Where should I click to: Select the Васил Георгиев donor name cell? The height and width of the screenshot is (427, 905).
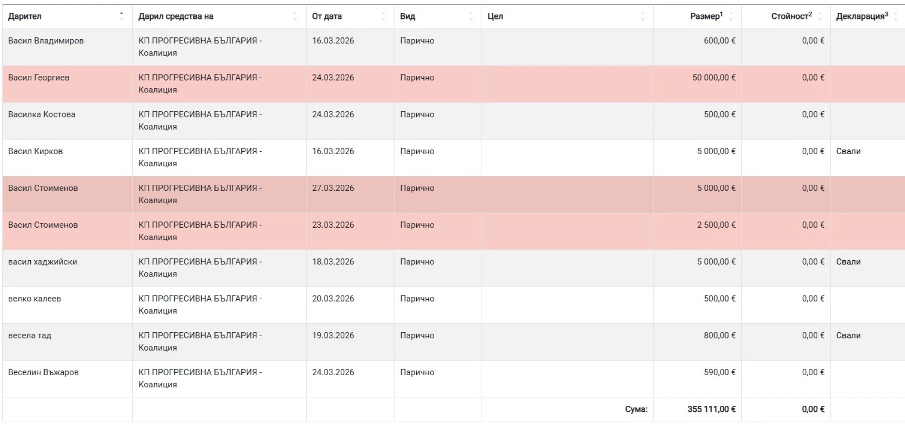pos(39,78)
